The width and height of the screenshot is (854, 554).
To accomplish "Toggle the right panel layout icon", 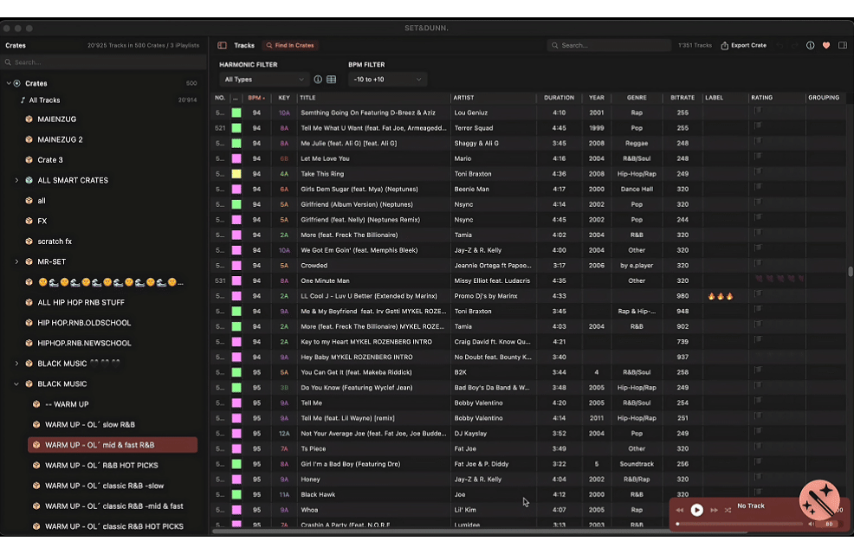I will coord(843,45).
